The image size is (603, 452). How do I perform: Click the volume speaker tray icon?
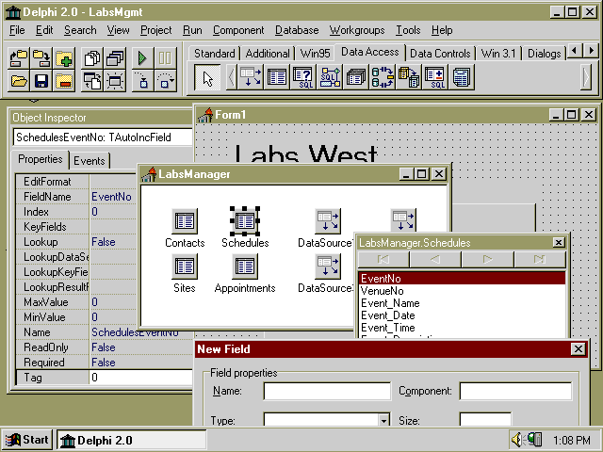(x=517, y=440)
